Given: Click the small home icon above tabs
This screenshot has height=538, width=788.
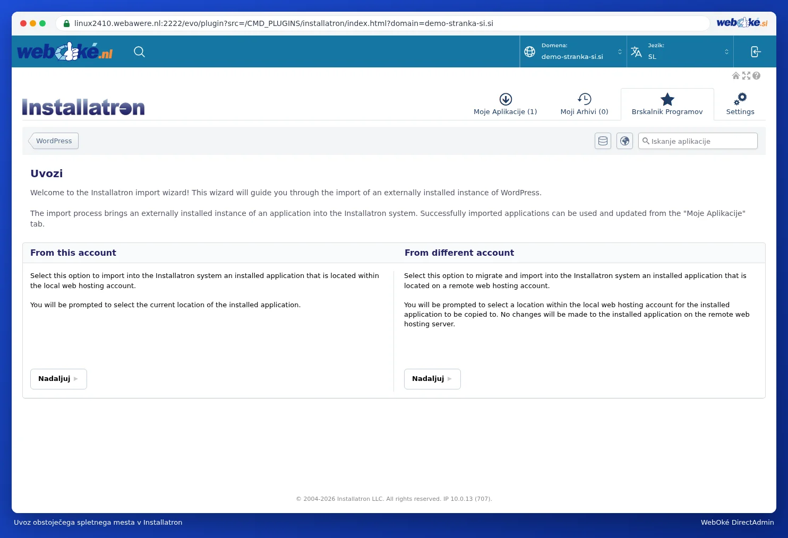Looking at the screenshot, I should [x=736, y=76].
